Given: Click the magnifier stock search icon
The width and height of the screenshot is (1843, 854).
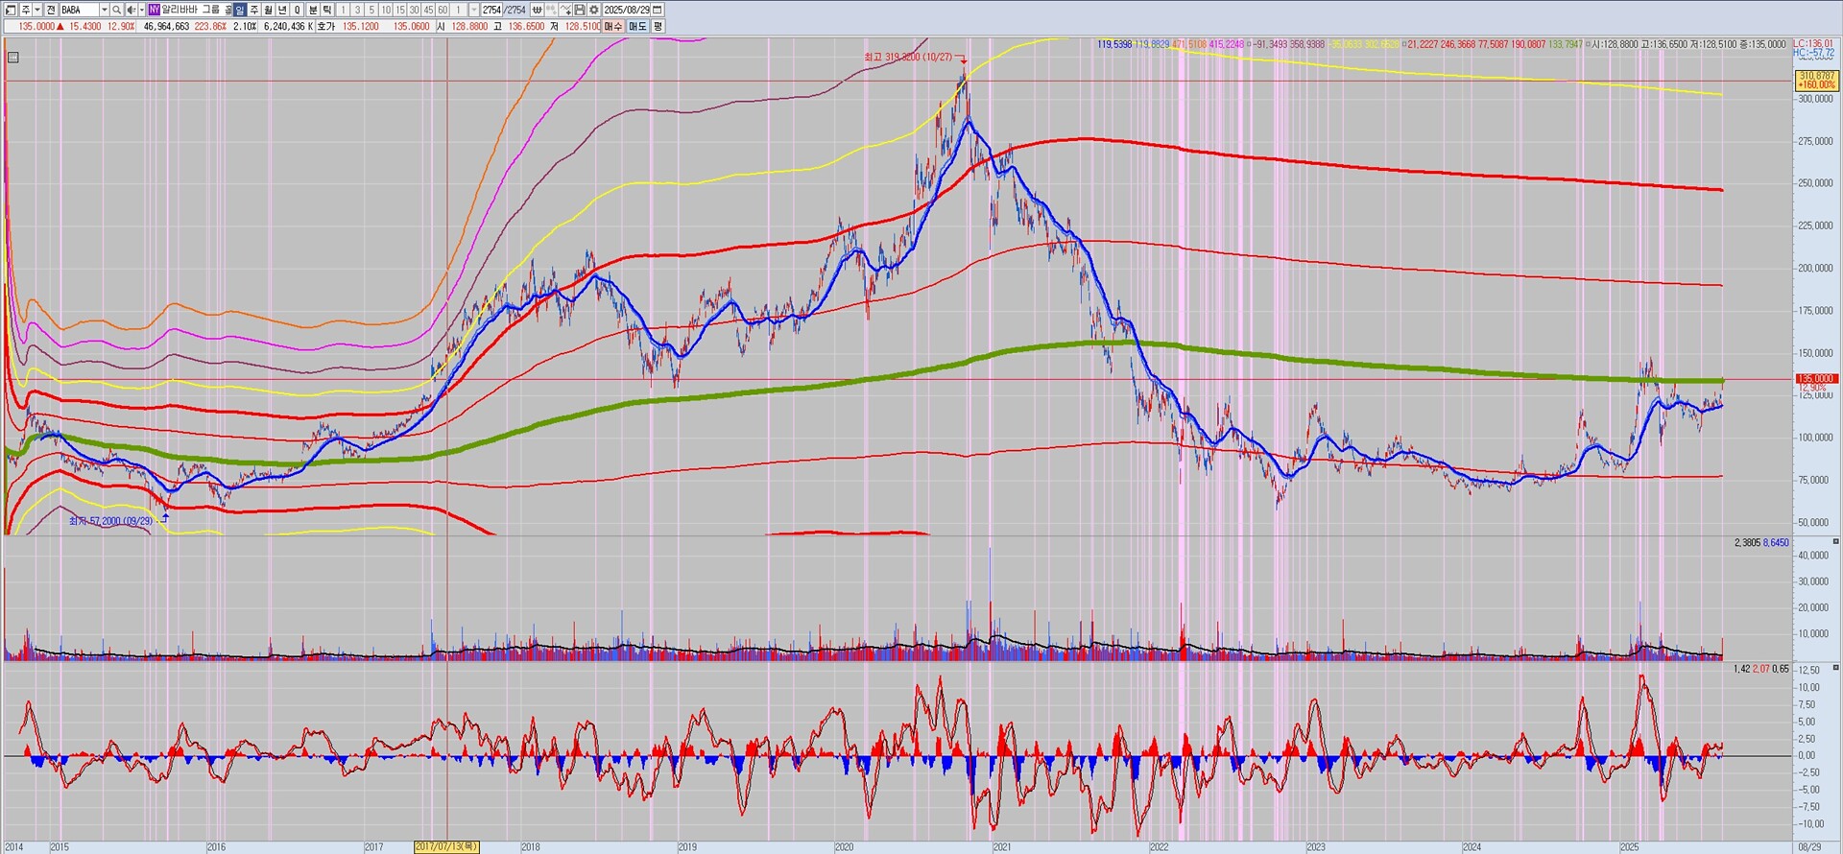Looking at the screenshot, I should (x=116, y=10).
